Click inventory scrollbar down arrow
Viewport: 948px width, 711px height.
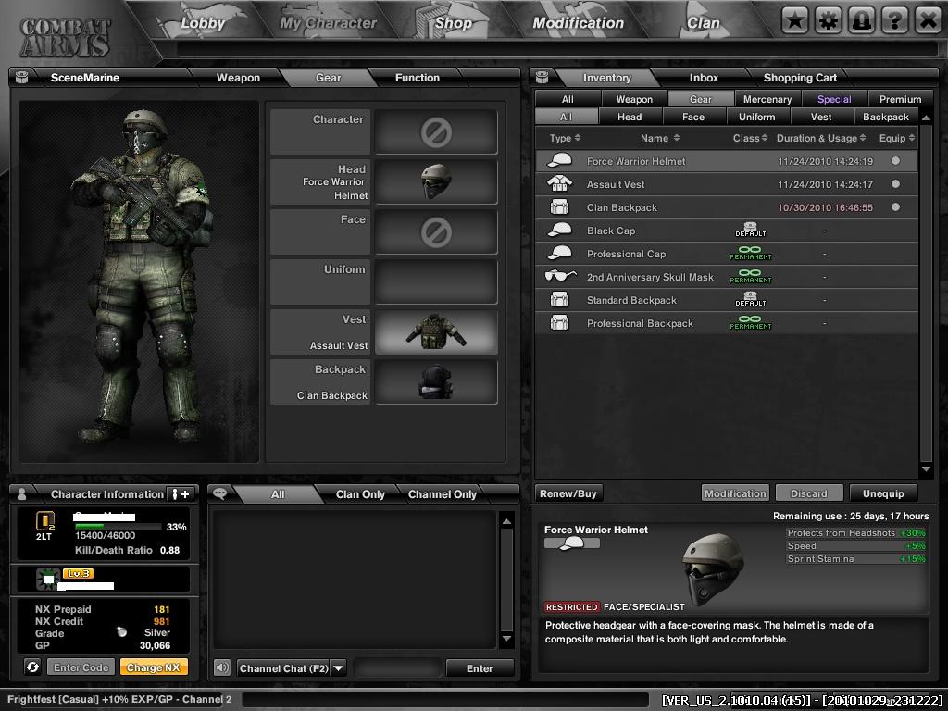[x=926, y=468]
